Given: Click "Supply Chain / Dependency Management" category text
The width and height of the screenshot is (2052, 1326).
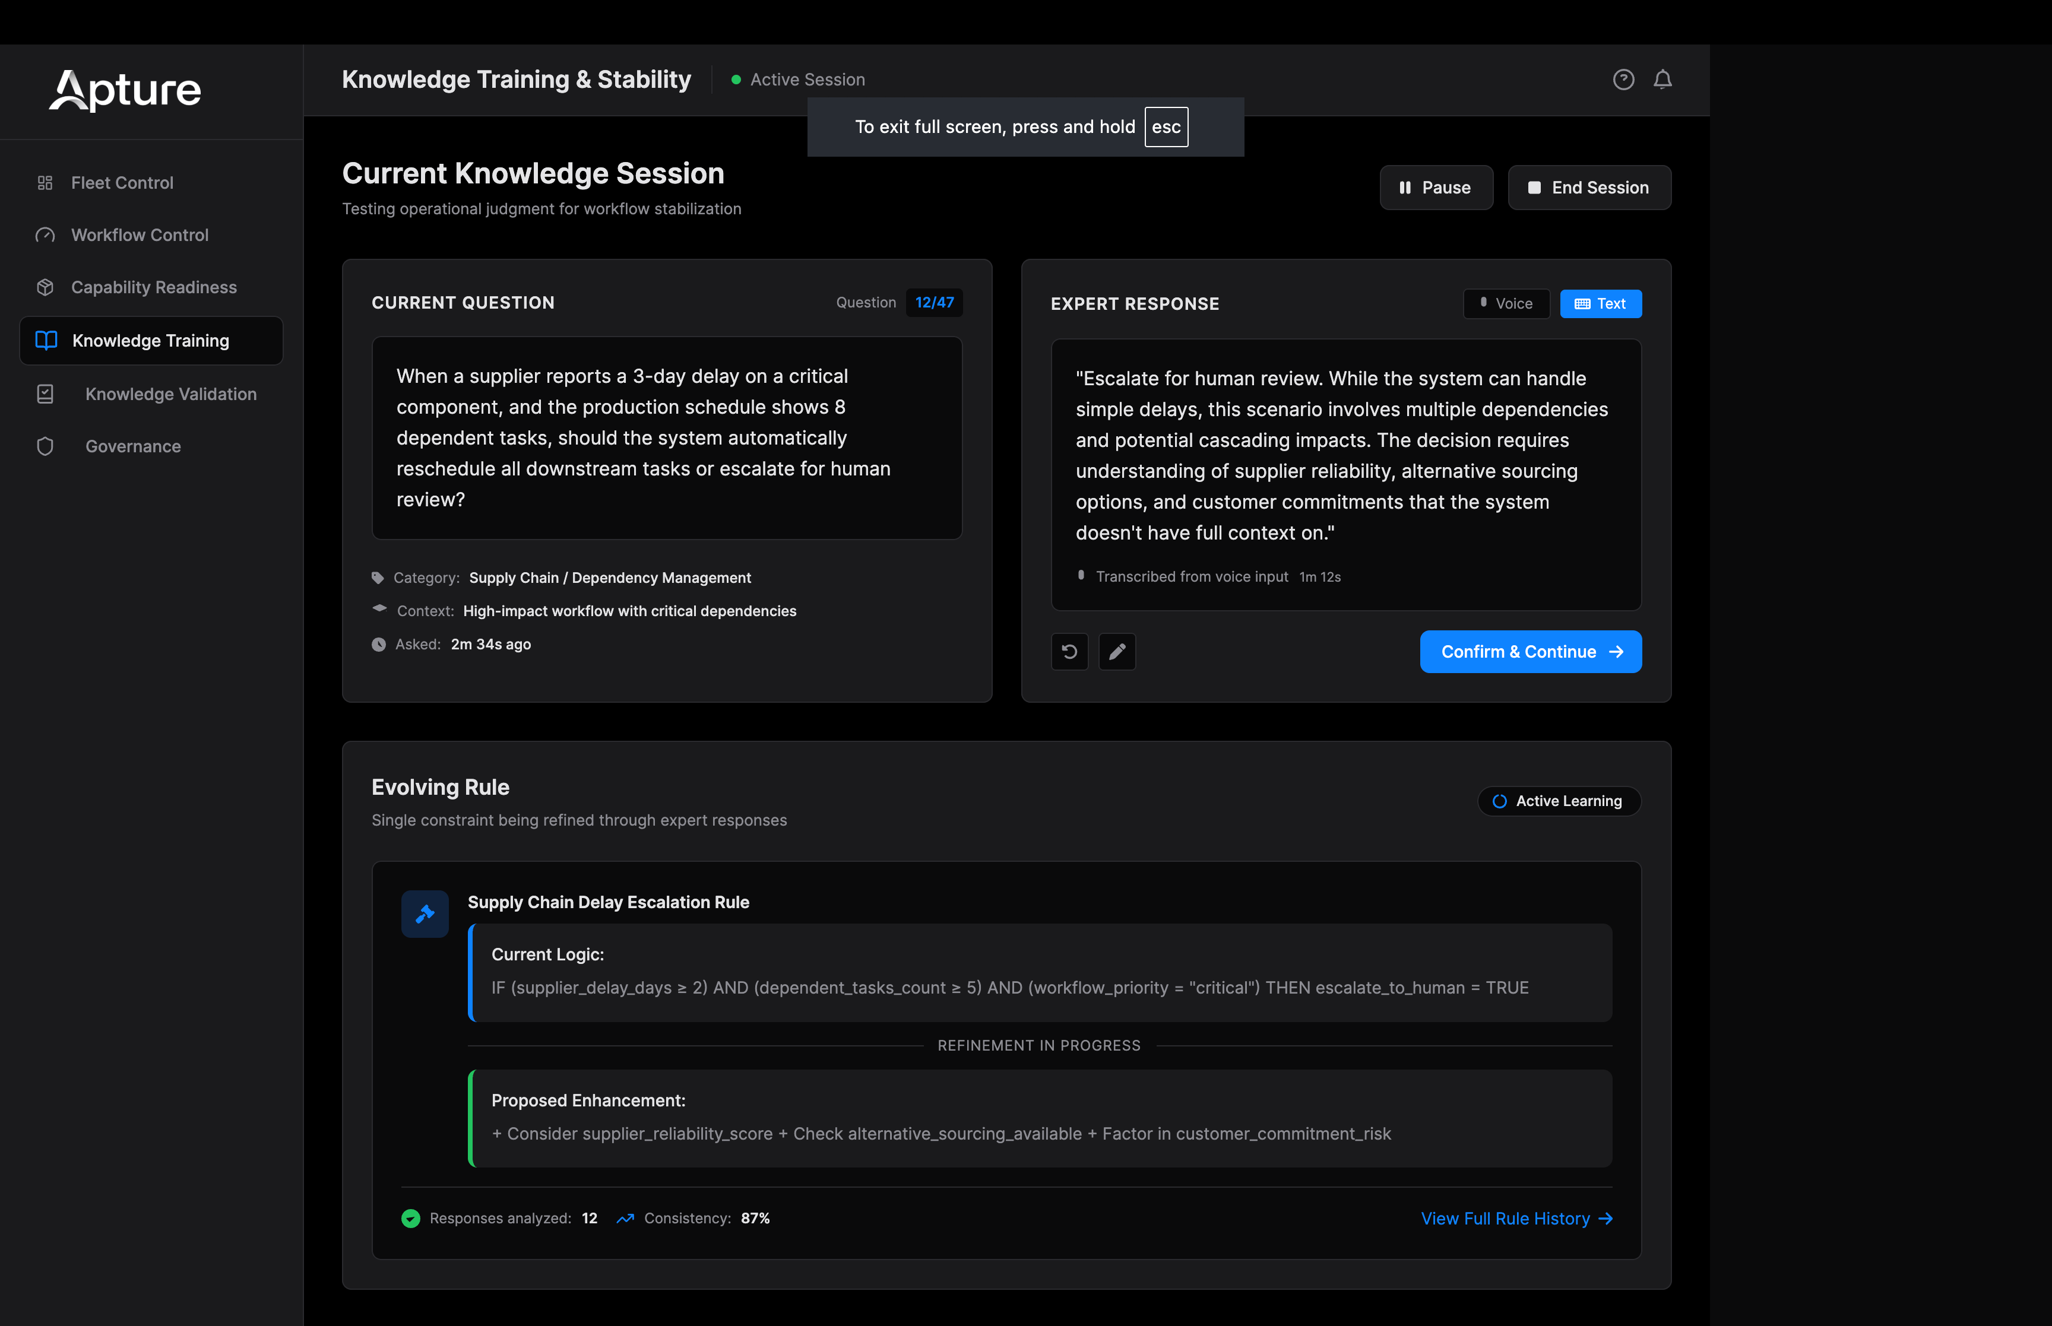Looking at the screenshot, I should click(610, 577).
